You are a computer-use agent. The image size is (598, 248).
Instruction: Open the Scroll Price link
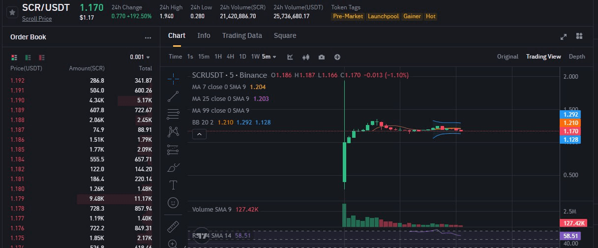click(x=37, y=19)
